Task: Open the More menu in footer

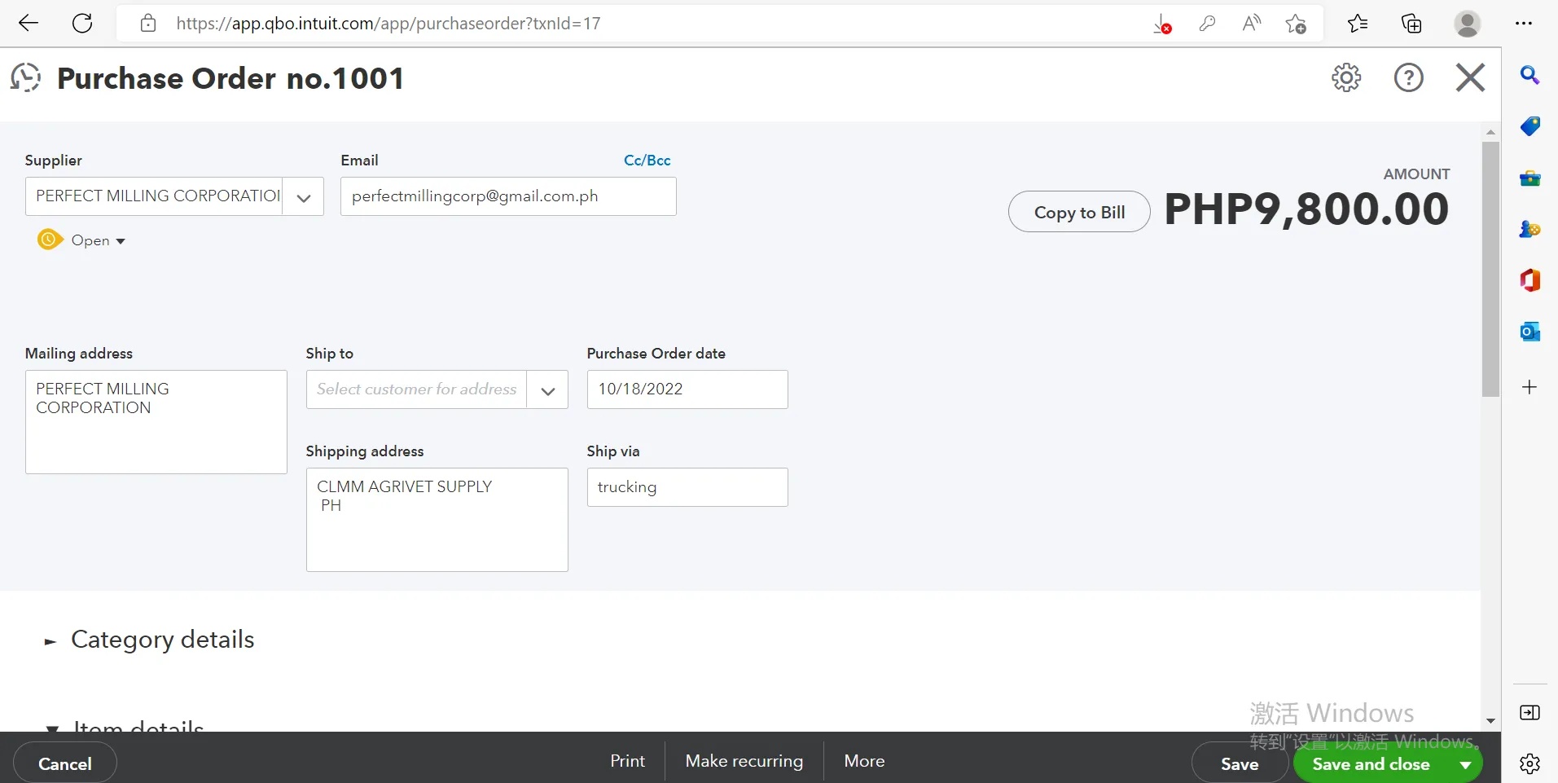Action: click(x=864, y=761)
